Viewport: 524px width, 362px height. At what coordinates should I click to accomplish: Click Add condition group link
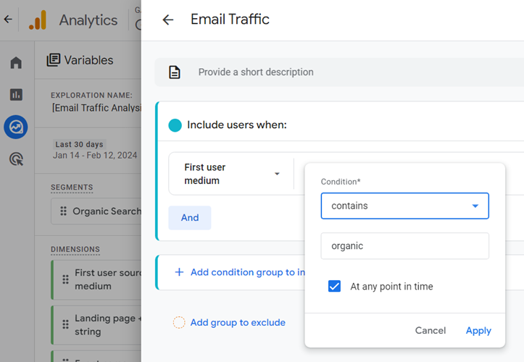tap(248, 272)
